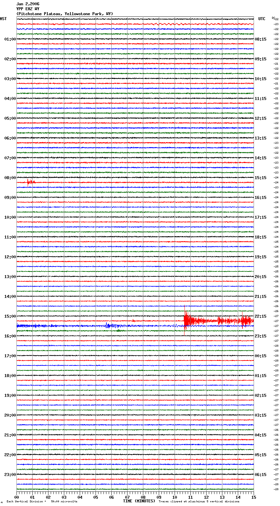The height and width of the screenshot is (506, 280).
Task: Click the 13 minute axis tick label
Action: coord(222,497)
